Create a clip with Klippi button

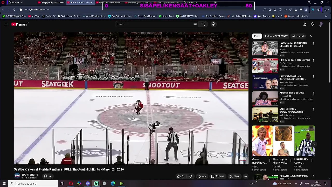click(234, 176)
